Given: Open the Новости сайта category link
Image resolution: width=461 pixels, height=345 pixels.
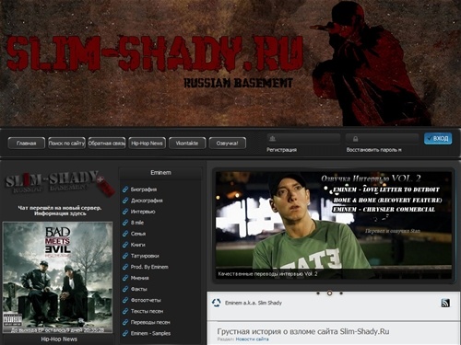Looking at the screenshot, I should pos(252,339).
